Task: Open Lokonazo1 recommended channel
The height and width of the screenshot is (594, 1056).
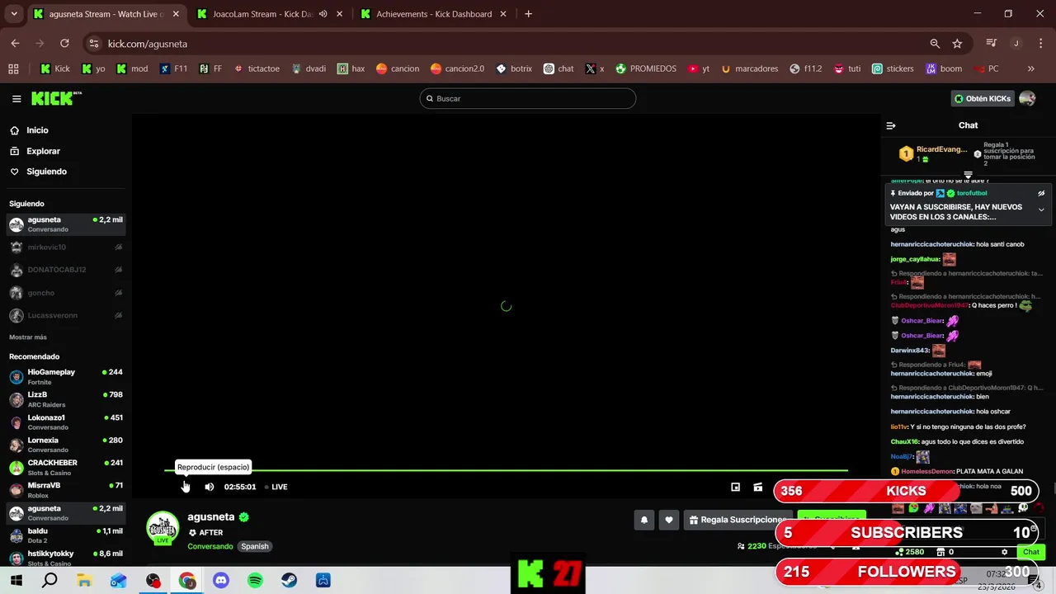Action: 65,422
